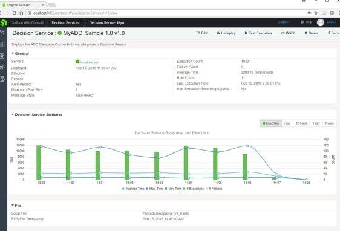Toggle # Executions series in chart legend

click(194, 189)
